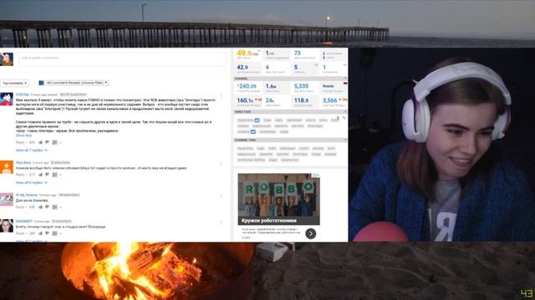Image resolution: width=535 pixels, height=300 pixels.
Task: Like the 'Конюхов вообще' comment
Action: (41, 174)
